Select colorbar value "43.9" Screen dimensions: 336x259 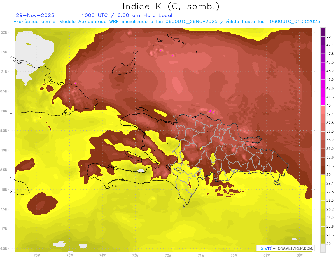(330, 80)
